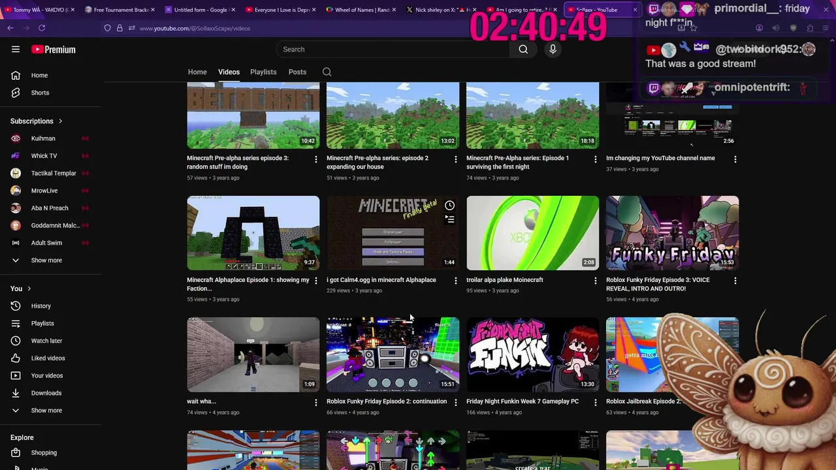
Task: Open options for Funky Friday Episode 3
Action: [735, 281]
